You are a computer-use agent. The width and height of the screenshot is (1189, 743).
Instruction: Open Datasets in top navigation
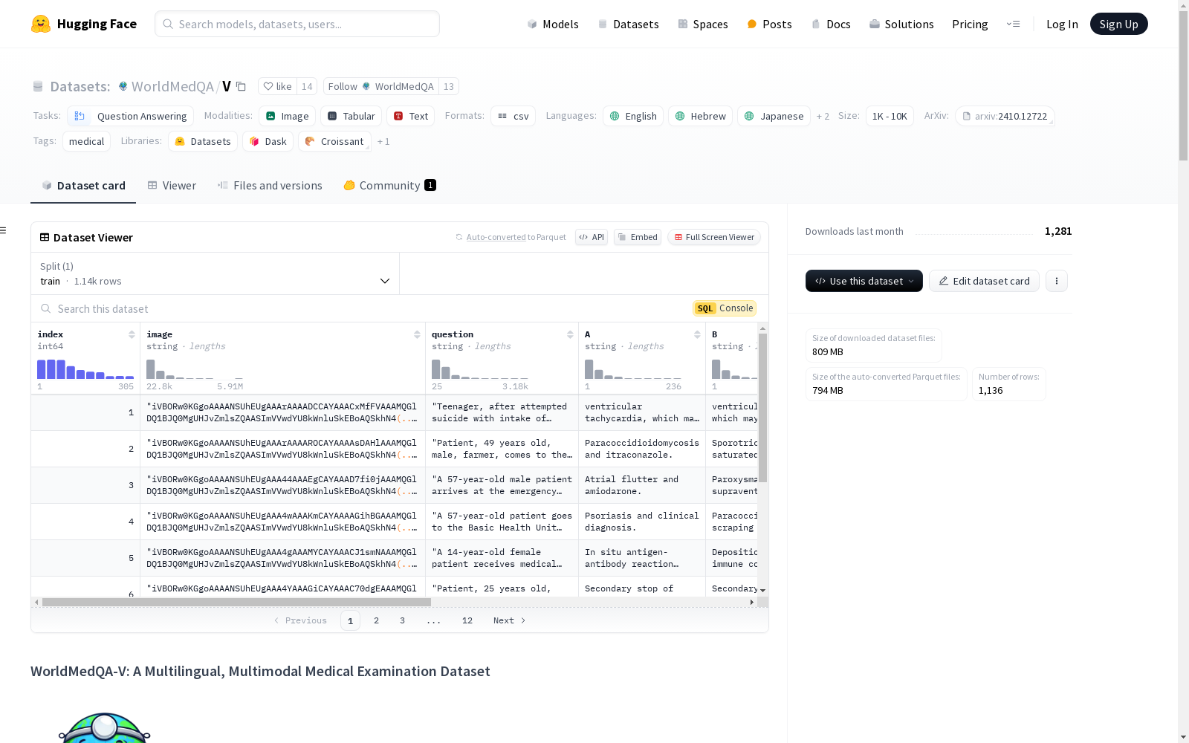(628, 24)
